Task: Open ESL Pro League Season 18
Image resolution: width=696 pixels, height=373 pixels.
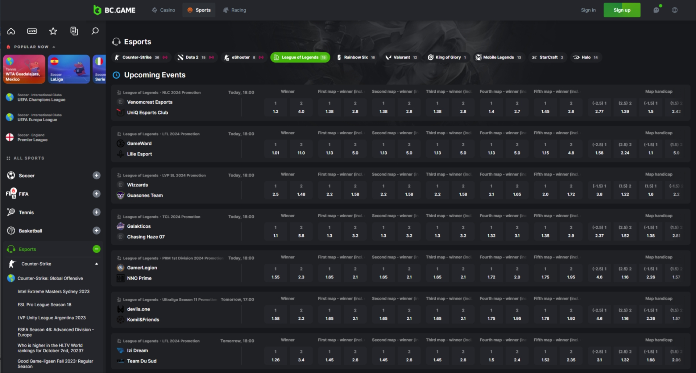Action: [45, 305]
